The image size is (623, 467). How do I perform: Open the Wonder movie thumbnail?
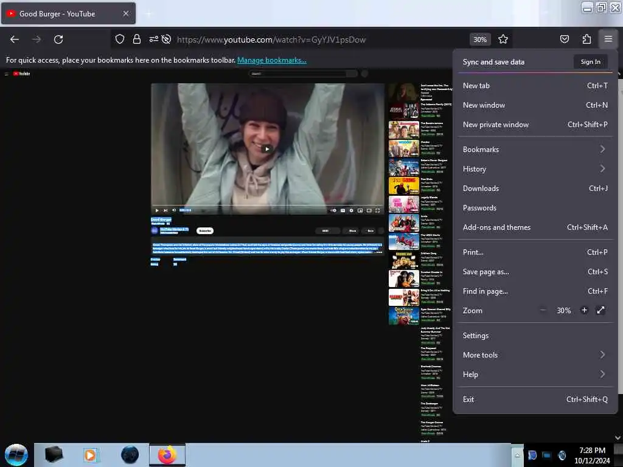(x=403, y=148)
